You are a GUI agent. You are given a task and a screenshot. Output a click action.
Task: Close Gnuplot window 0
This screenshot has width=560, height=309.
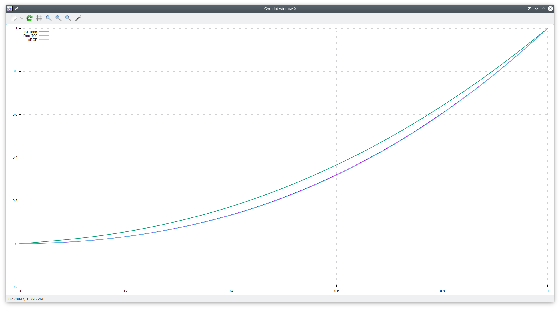click(x=550, y=9)
